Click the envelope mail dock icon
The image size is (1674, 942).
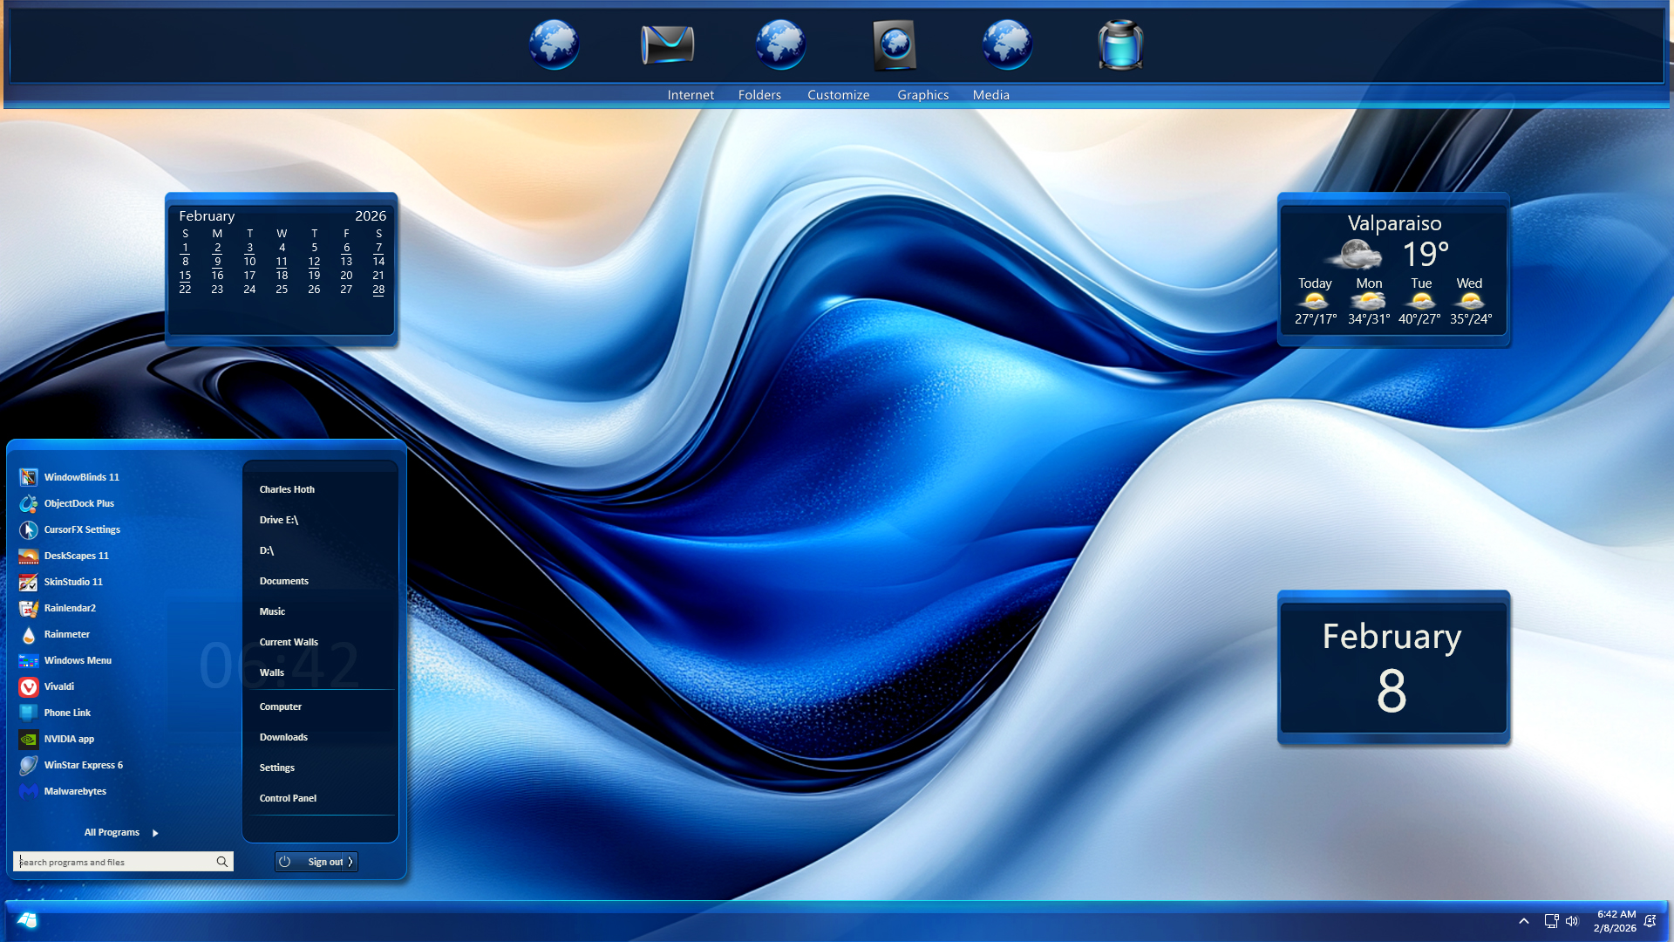[x=667, y=44]
